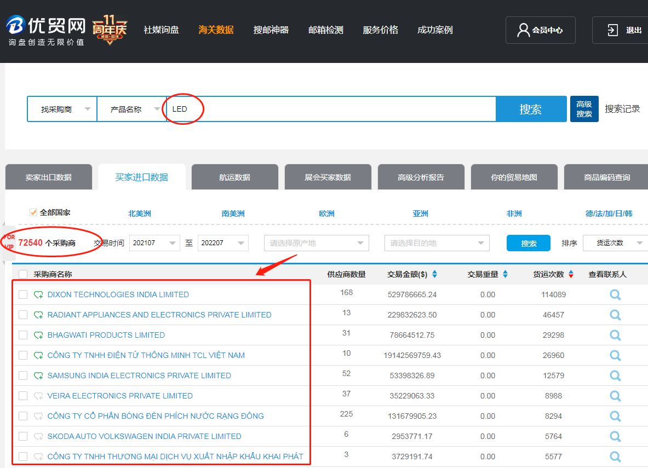The height and width of the screenshot is (468, 648).
Task: Open the 货运次数 sort order dropdown
Action: [615, 243]
